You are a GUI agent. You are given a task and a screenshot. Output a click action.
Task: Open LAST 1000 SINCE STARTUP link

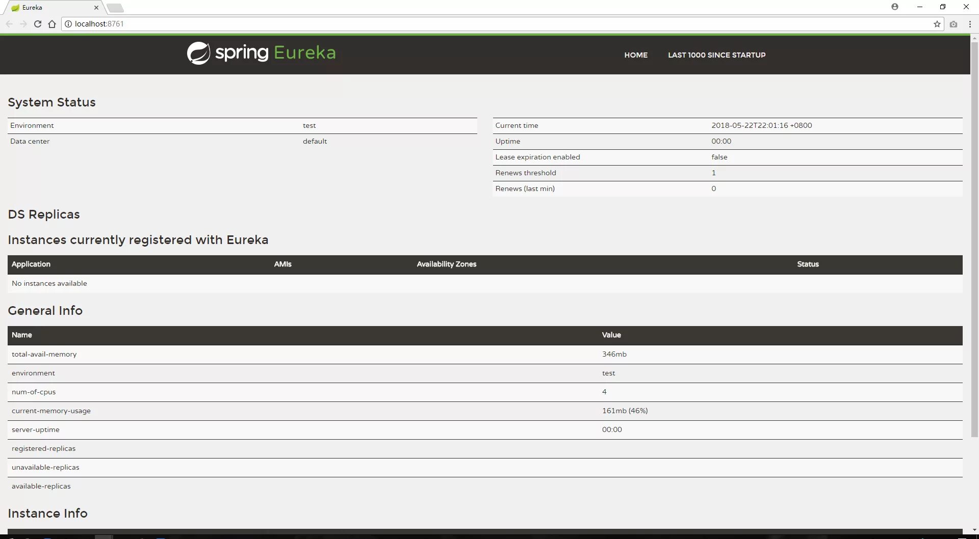(717, 55)
